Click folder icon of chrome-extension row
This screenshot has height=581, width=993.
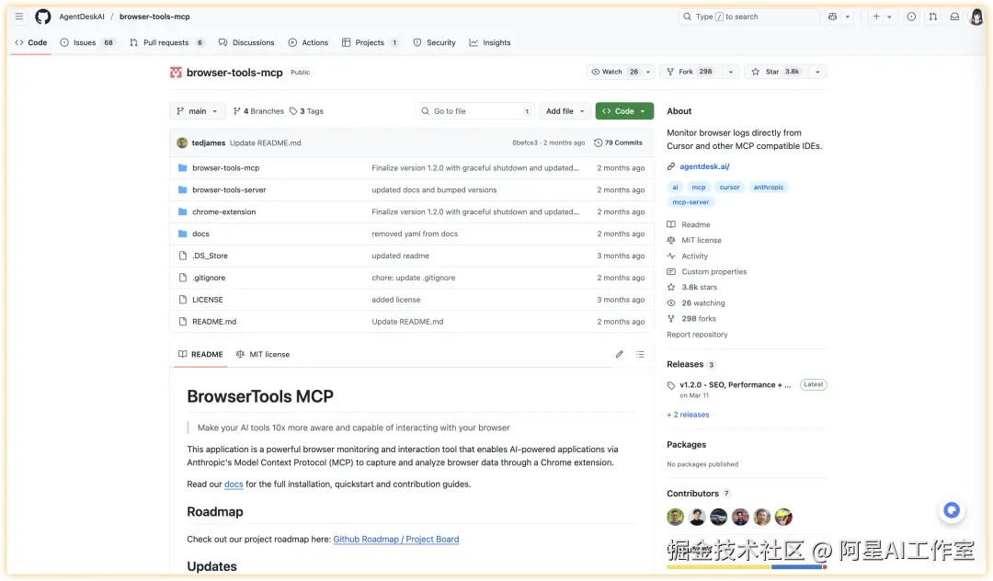[x=182, y=212]
